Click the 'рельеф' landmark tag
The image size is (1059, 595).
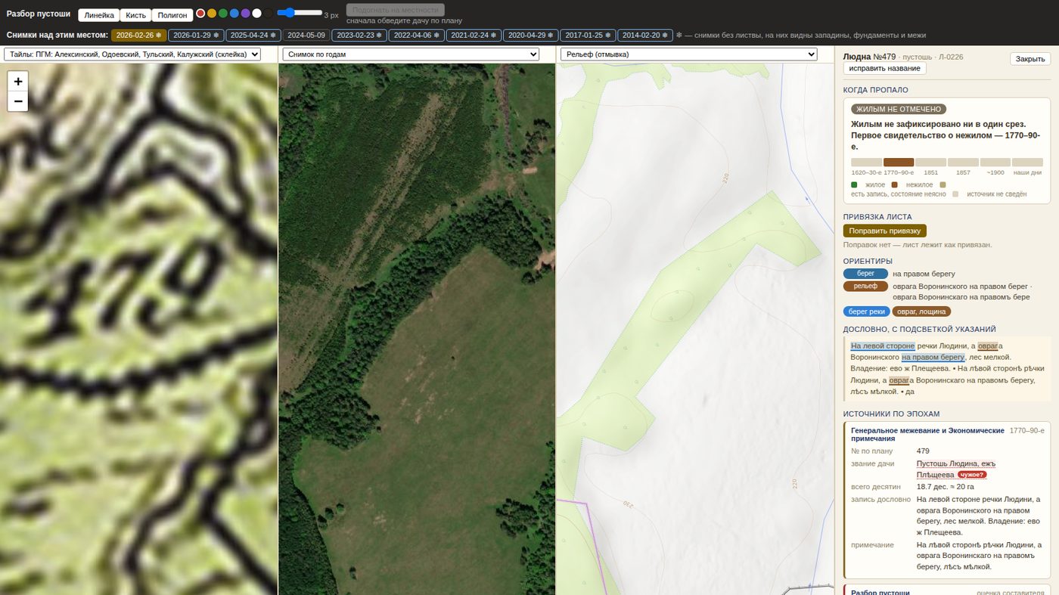pos(865,286)
